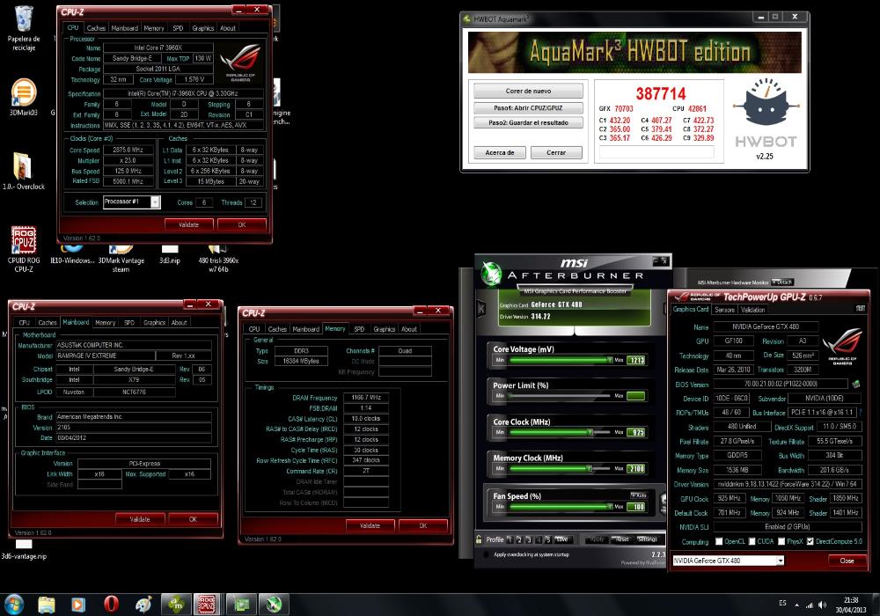Click the Fan Speed slider handle

(610, 507)
